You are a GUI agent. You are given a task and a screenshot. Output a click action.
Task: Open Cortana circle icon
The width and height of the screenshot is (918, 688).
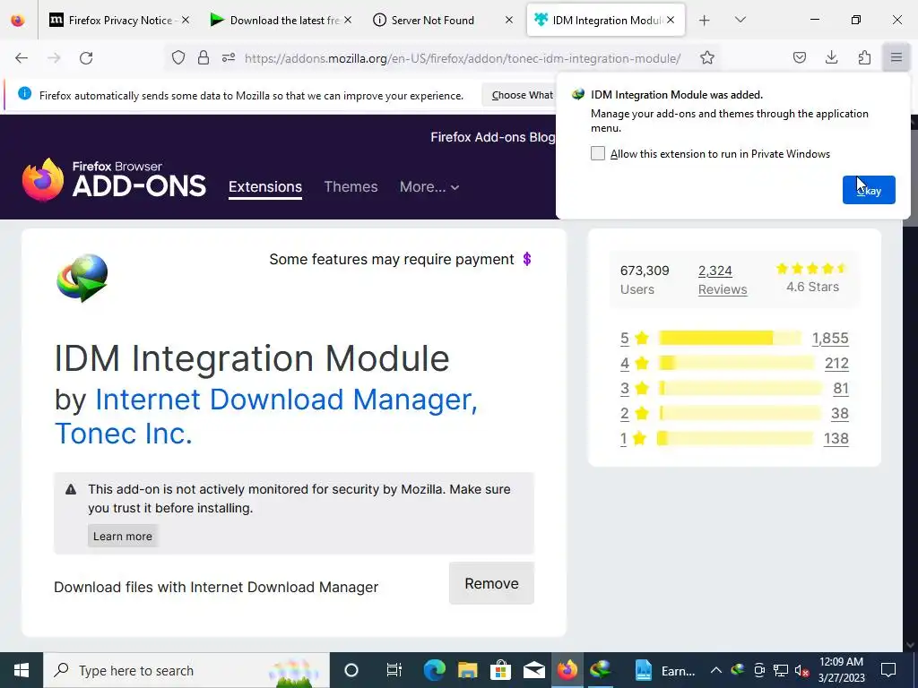point(351,670)
